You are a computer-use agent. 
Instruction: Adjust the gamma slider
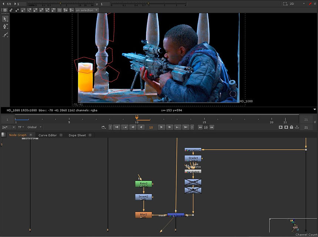(x=149, y=4)
